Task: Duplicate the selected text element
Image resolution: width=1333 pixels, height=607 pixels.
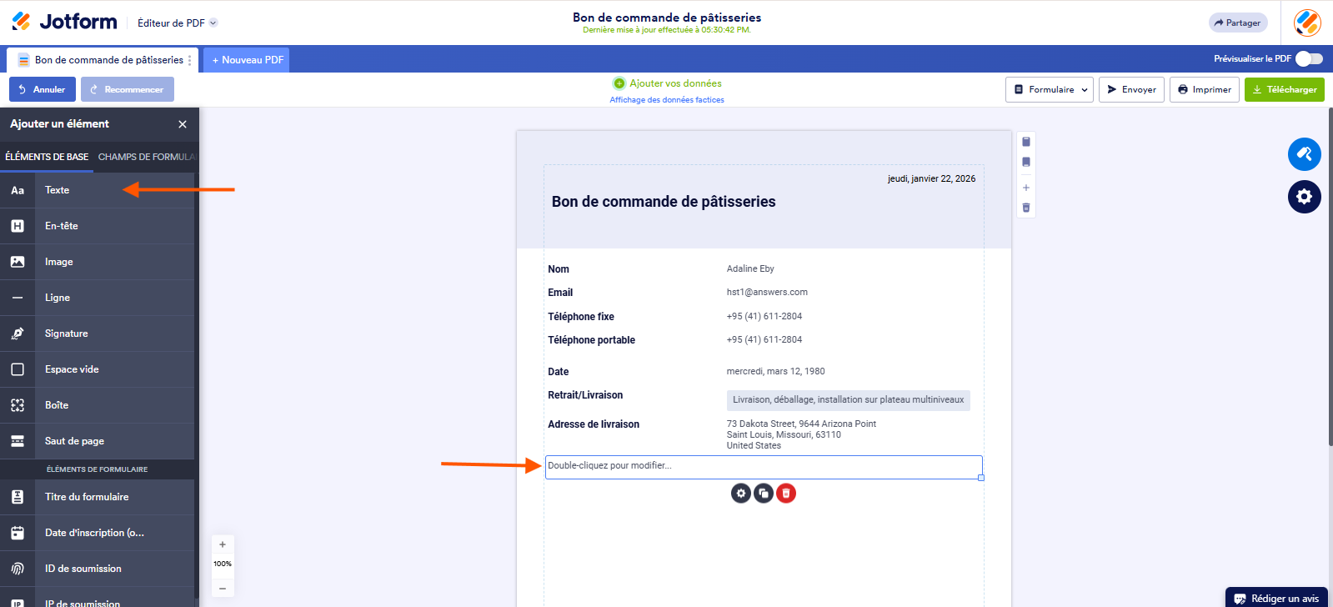Action: click(x=764, y=494)
